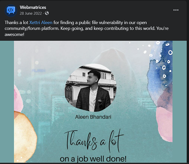The height and width of the screenshot is (164, 189).
Task: Click the large pink watercolor blob under blue splash
Action: coord(164,124)
